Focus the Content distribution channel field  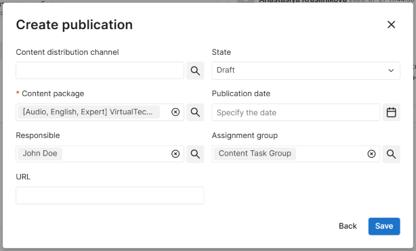(x=100, y=70)
